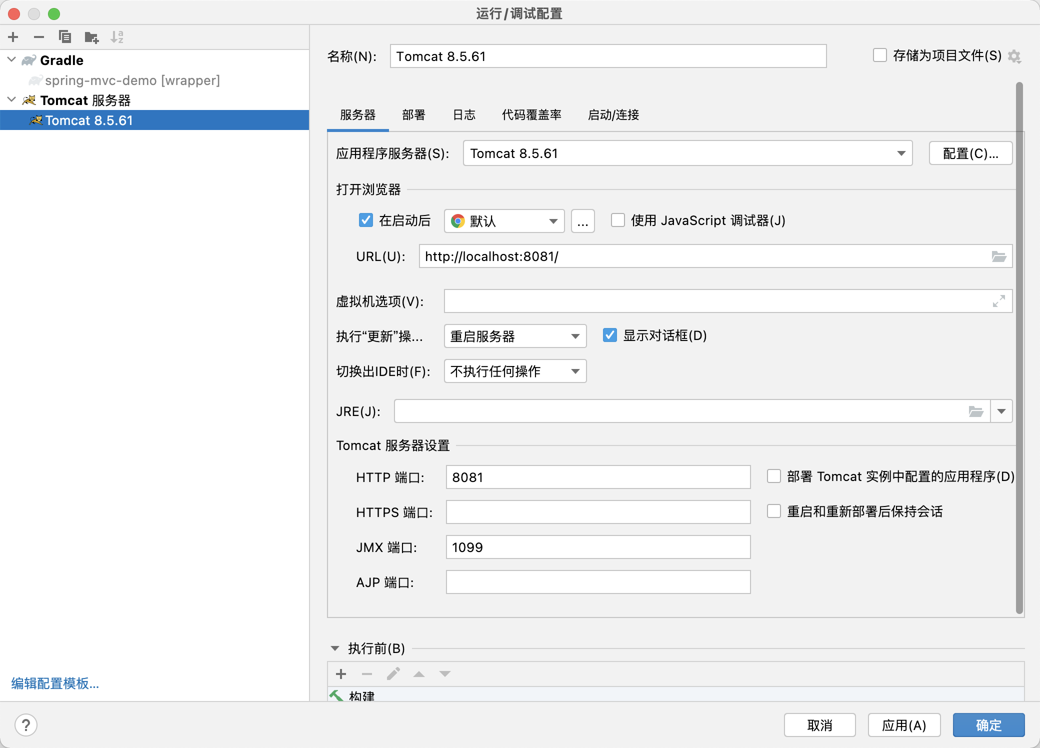Click the 应用(A) apply button
Viewport: 1040px width, 748px height.
click(x=904, y=725)
